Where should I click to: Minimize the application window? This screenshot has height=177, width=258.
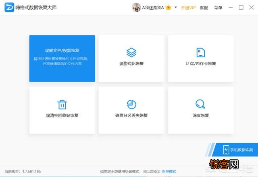click(x=231, y=7)
